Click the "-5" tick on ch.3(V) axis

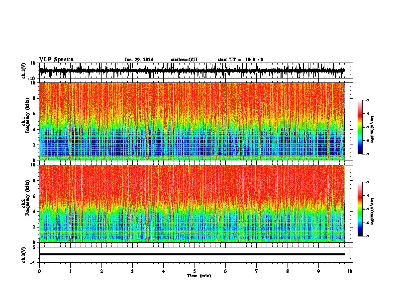coord(33,263)
